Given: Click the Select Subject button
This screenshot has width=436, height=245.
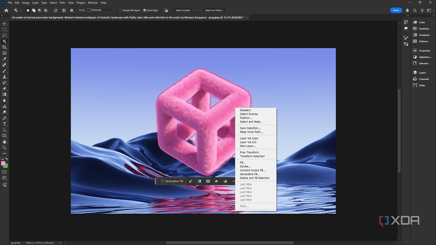Looking at the screenshot, I should tap(183, 10).
